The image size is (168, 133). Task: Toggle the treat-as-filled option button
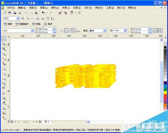click(x=155, y=31)
